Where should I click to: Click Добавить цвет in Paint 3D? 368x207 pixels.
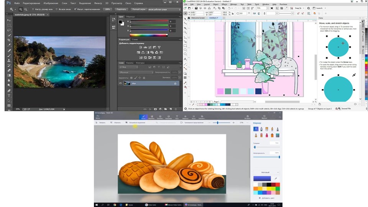click(x=267, y=198)
